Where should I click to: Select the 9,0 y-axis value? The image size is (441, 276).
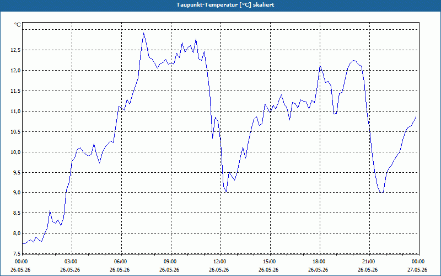[x=17, y=193]
